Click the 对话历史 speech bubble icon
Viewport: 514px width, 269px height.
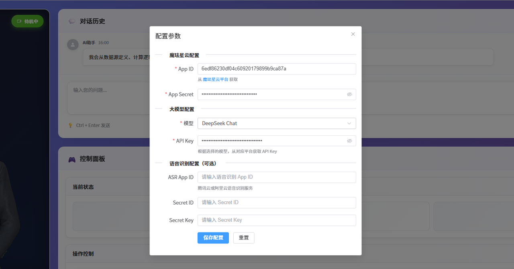(x=72, y=21)
